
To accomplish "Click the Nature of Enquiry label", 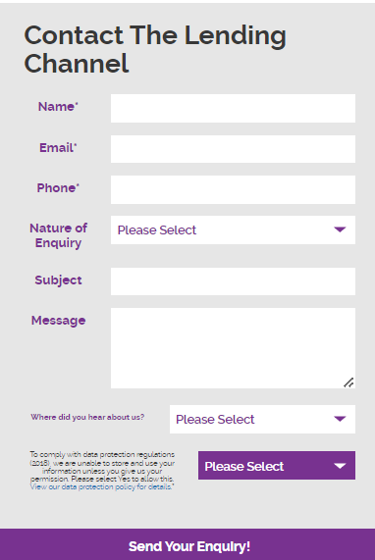I will point(58,235).
